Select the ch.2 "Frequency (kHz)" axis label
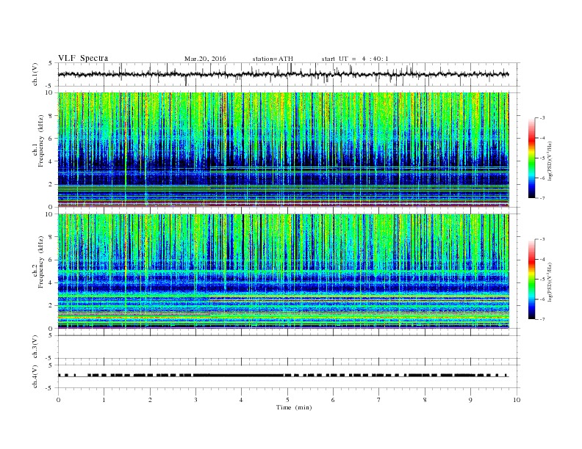The height and width of the screenshot is (449, 582). click(x=42, y=262)
